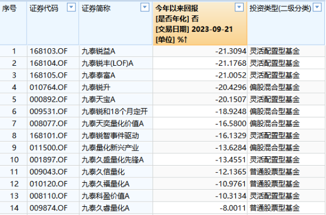The height and width of the screenshot is (215, 326).
Task: Click fund name 九泰锐丰(LOF)A
Action: [108, 63]
